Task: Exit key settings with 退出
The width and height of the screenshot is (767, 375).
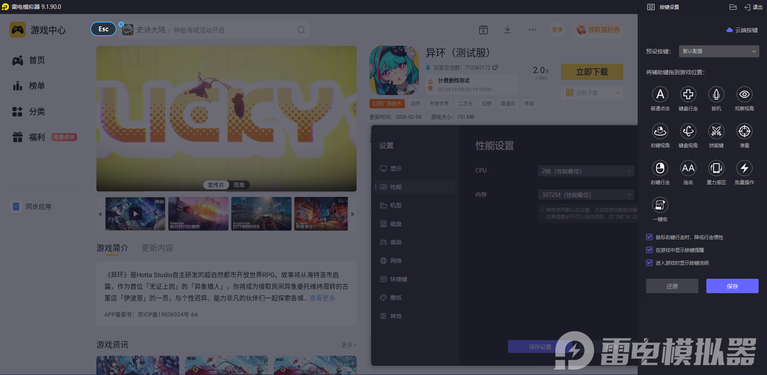Action: click(753, 7)
